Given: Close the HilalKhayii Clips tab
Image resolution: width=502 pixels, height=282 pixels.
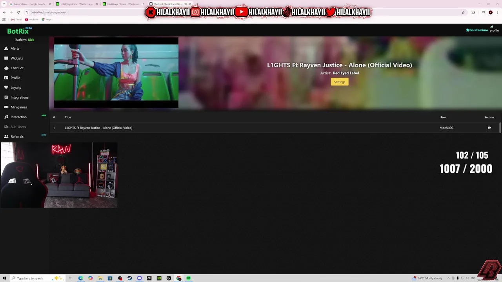Looking at the screenshot, I should [97, 4].
